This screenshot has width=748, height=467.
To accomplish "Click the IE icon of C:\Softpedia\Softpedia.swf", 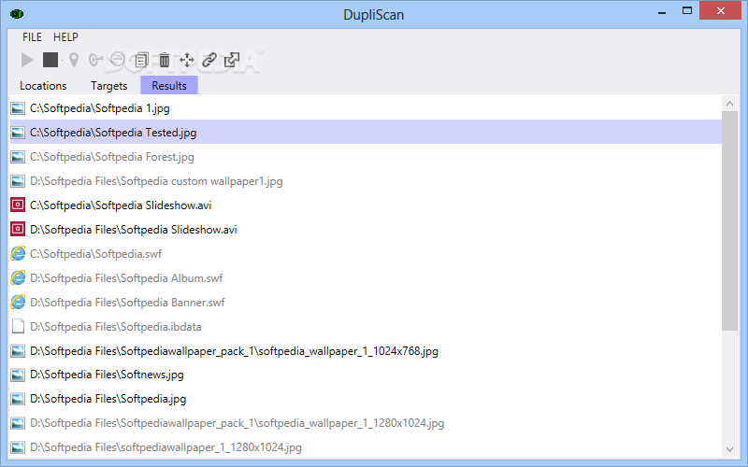I will tap(18, 253).
